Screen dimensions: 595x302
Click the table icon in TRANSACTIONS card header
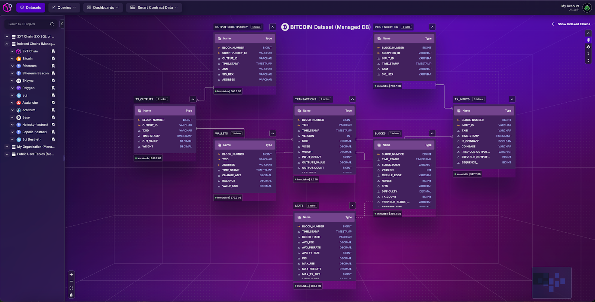pos(299,111)
